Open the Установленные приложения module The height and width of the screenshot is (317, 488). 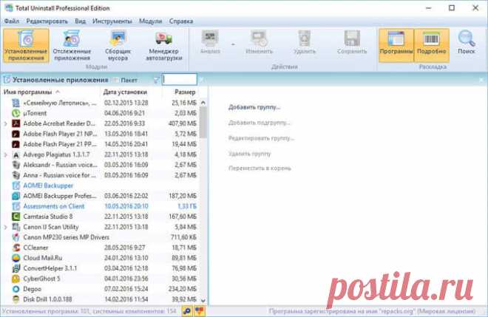click(26, 45)
